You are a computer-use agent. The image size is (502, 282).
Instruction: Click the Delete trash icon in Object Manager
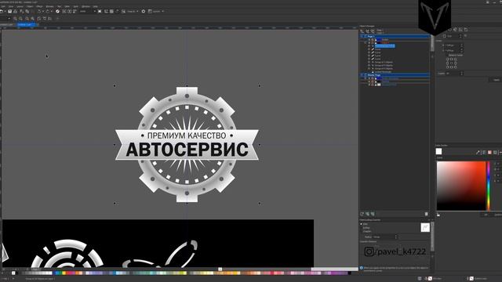click(427, 214)
